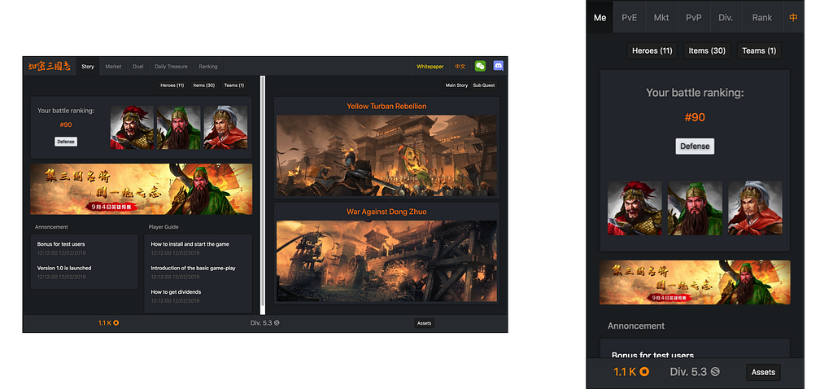833x389 pixels.
Task: Open Div. tab in mobile view
Action: [726, 18]
